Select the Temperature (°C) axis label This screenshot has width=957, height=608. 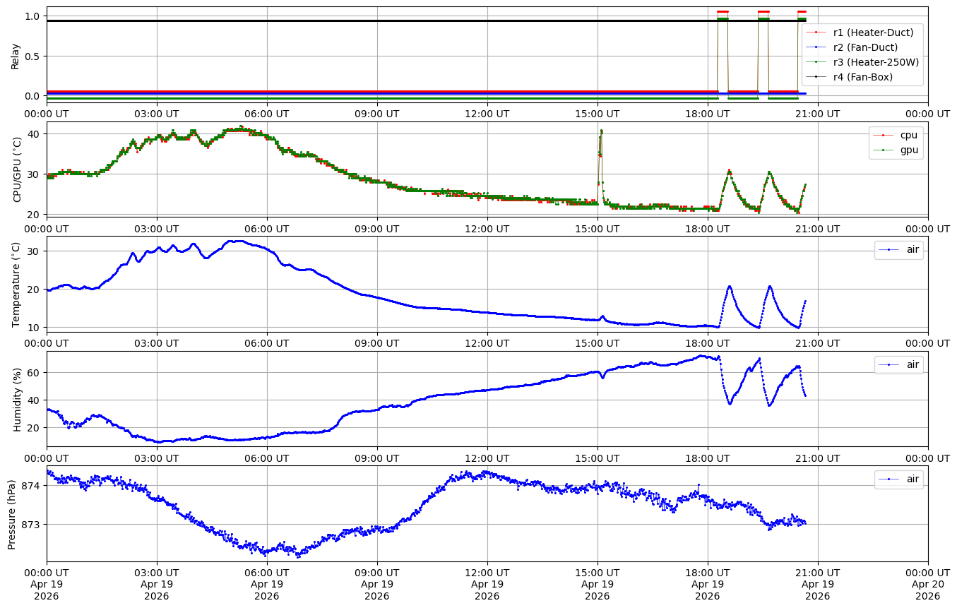[x=17, y=284]
